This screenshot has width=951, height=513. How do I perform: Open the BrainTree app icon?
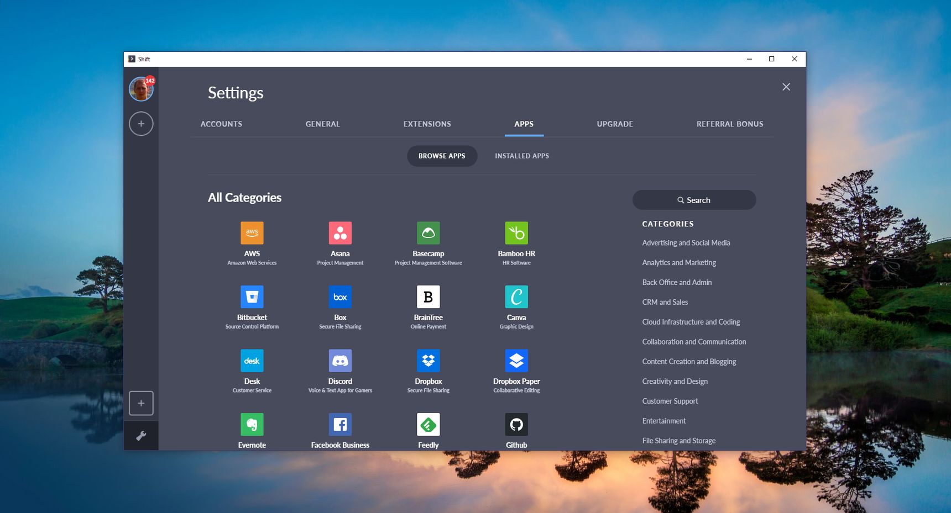tap(428, 297)
